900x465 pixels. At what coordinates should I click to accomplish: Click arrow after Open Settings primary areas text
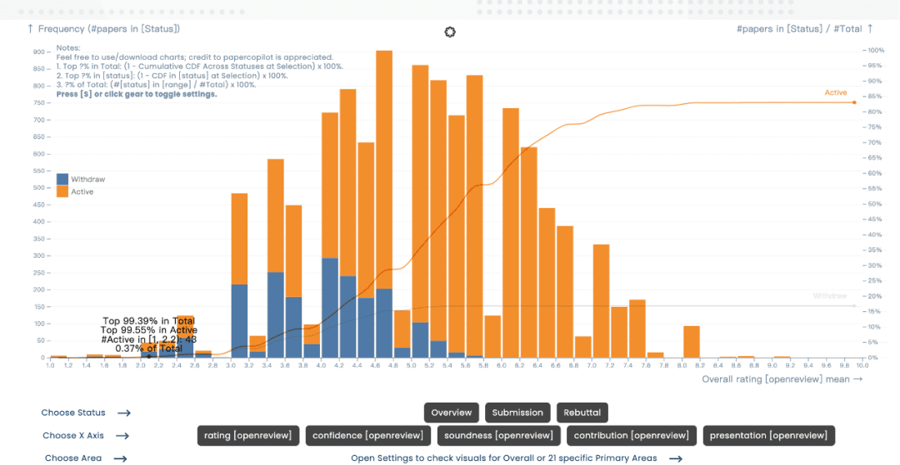point(676,458)
